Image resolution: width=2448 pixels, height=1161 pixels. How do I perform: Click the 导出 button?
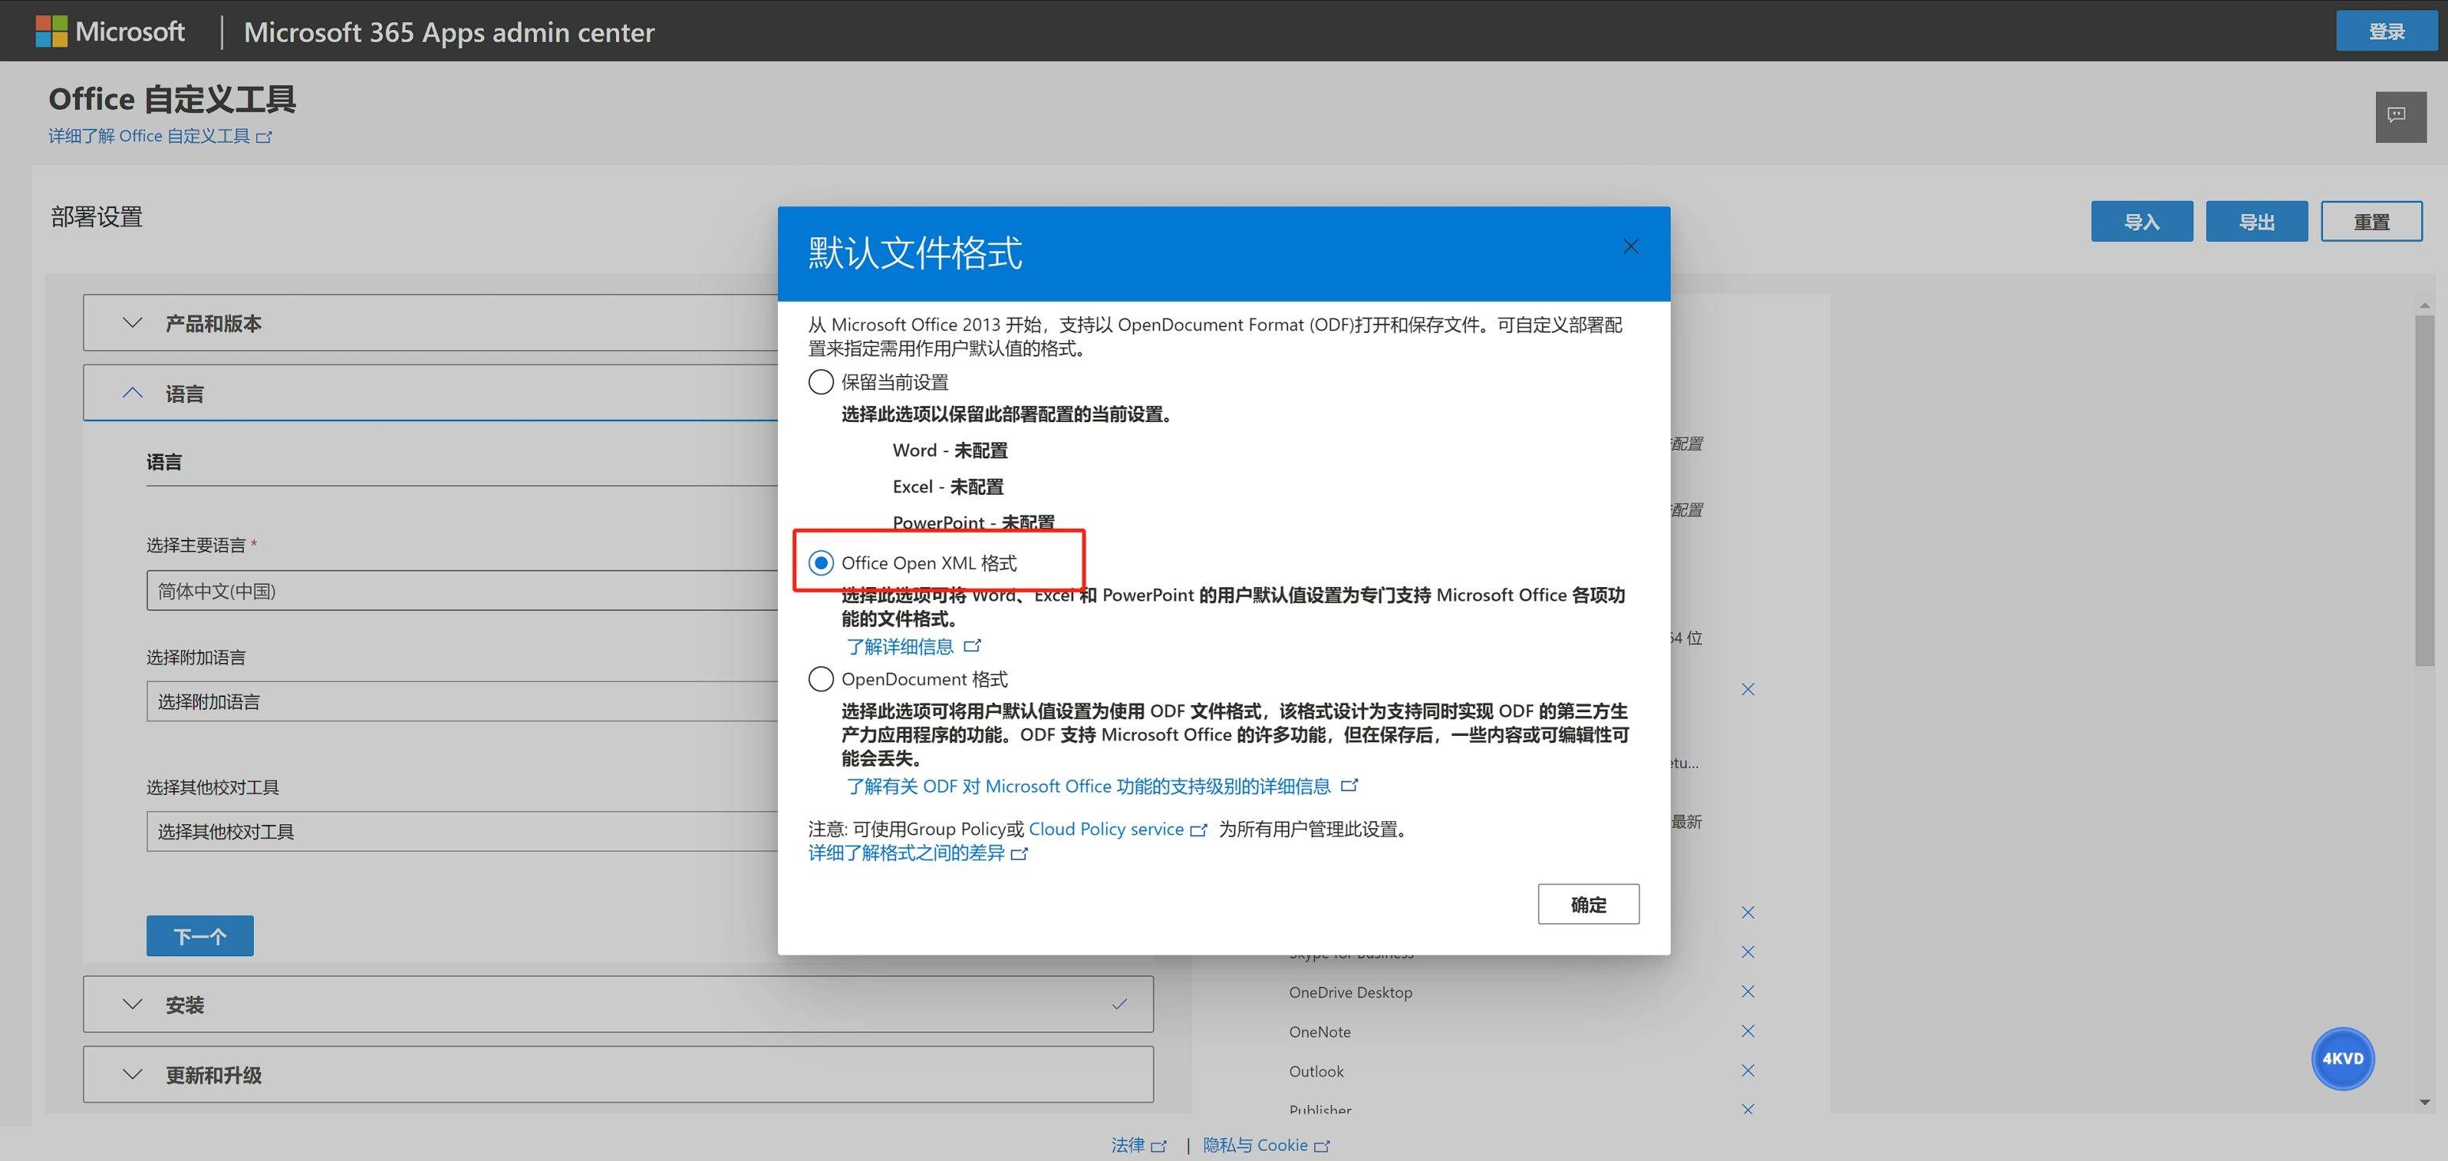coord(2255,221)
